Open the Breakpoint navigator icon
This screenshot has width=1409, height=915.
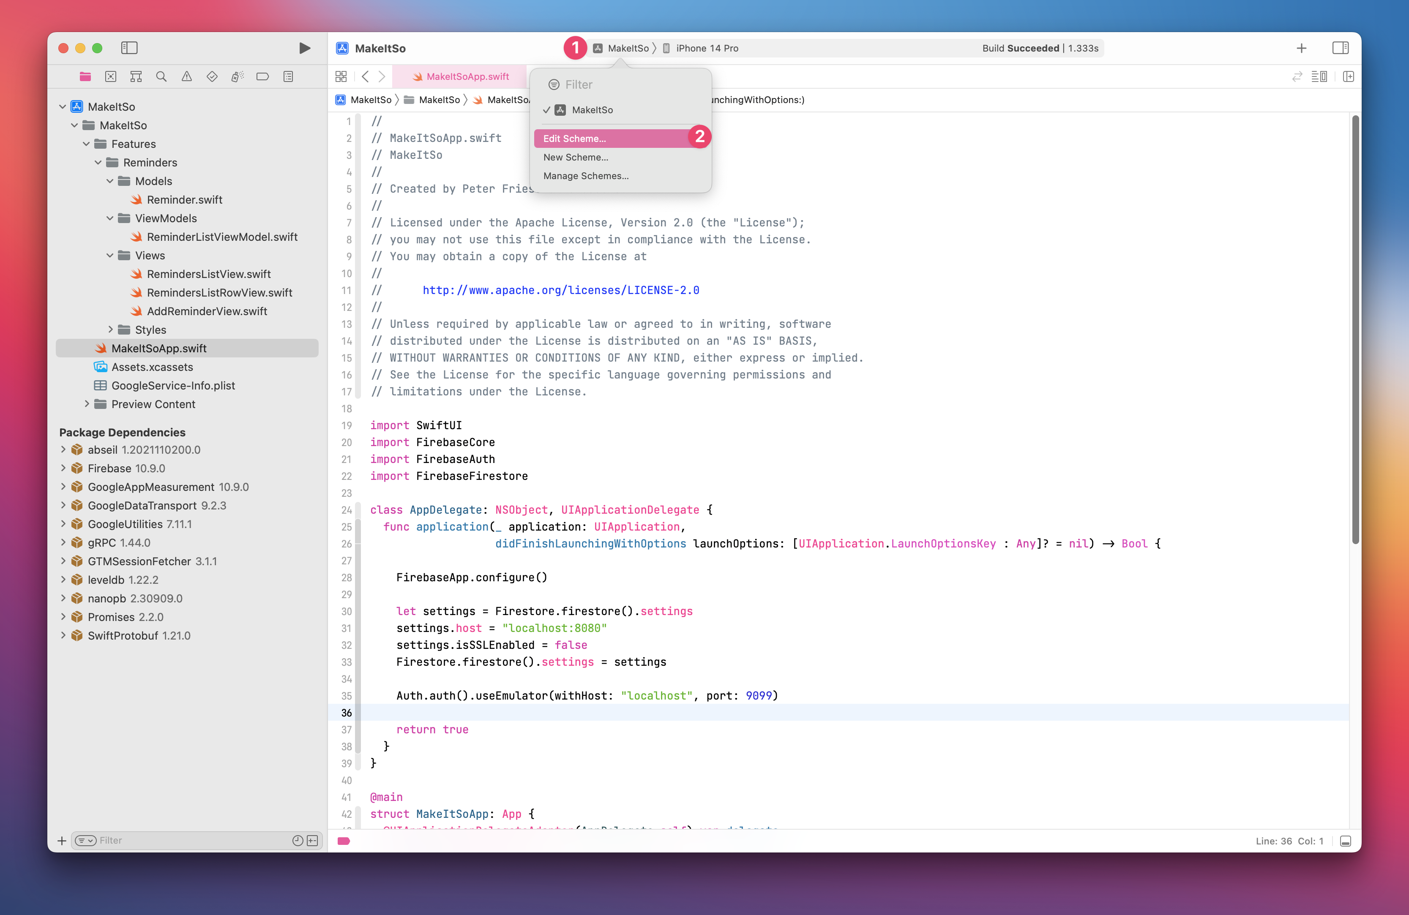pyautogui.click(x=262, y=76)
